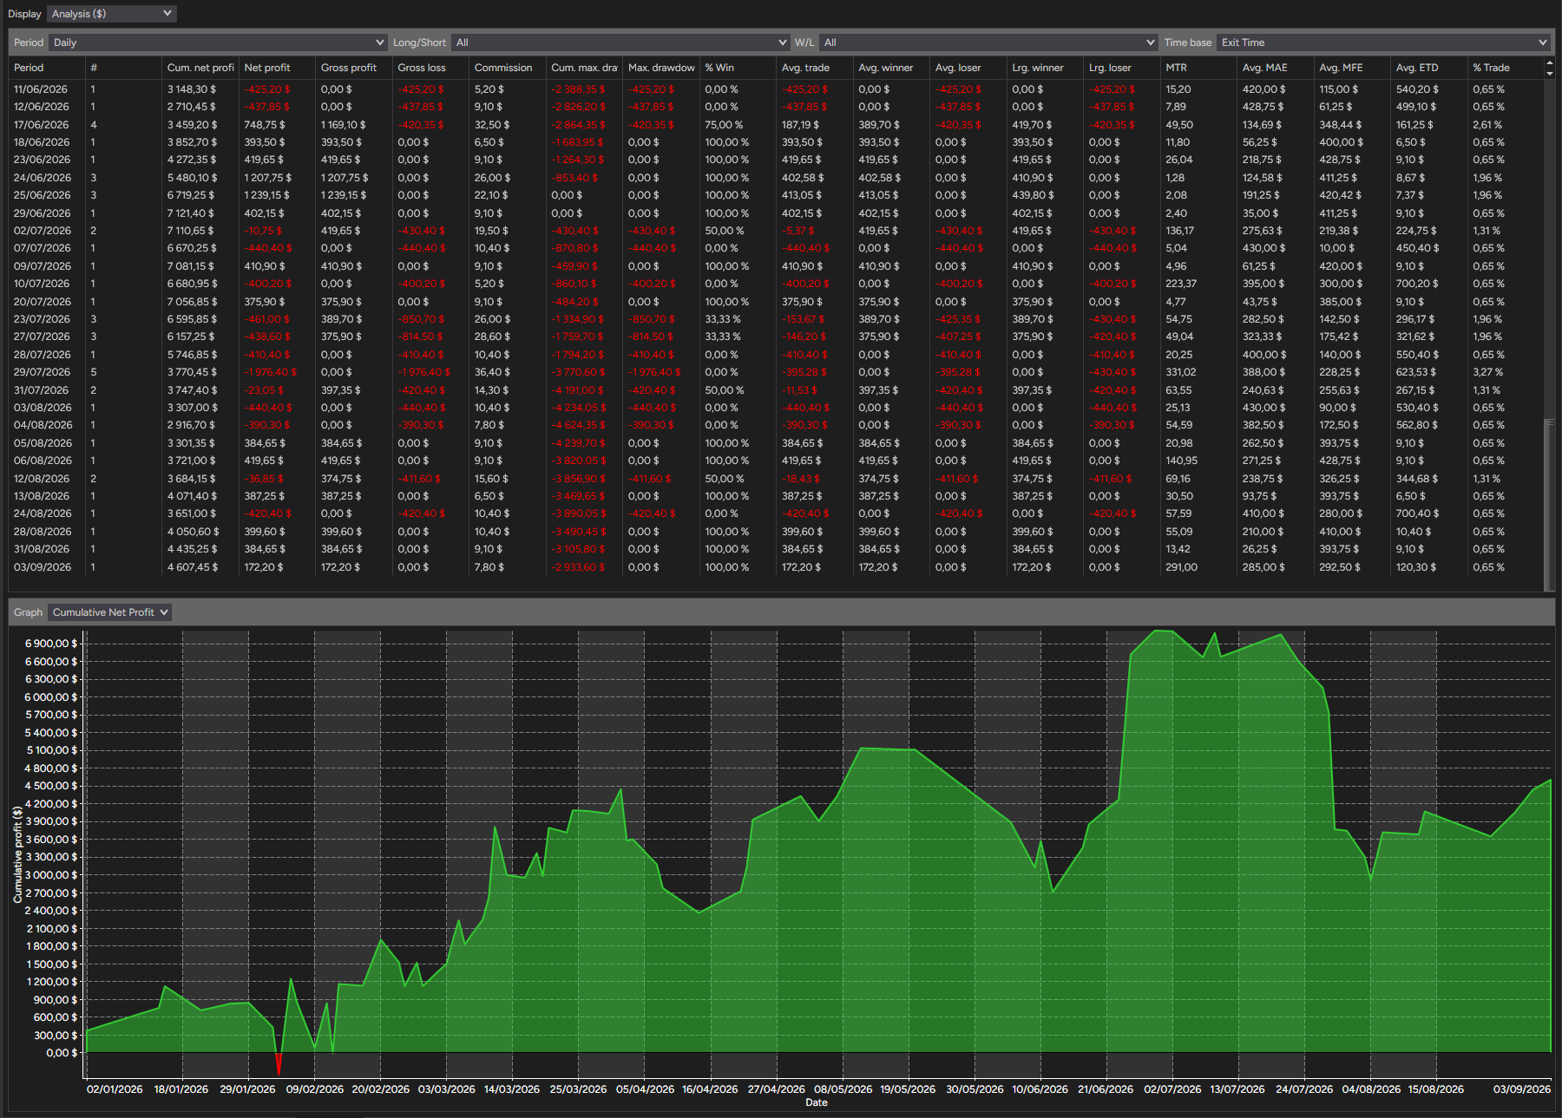This screenshot has height=1118, width=1562.
Task: Select the 05/08/2026 period row
Action: (777, 443)
